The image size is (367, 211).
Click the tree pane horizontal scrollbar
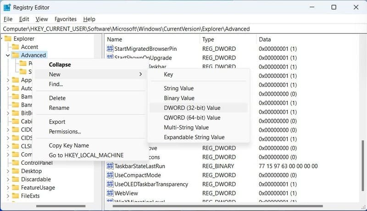tap(61, 206)
